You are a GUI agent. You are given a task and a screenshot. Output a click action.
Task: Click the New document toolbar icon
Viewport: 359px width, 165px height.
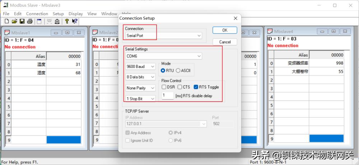(x=6, y=21)
